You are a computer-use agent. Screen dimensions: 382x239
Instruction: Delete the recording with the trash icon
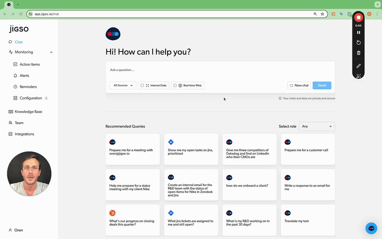tap(358, 53)
